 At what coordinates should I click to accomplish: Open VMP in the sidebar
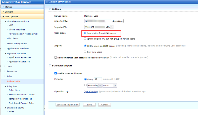click(x=11, y=25)
